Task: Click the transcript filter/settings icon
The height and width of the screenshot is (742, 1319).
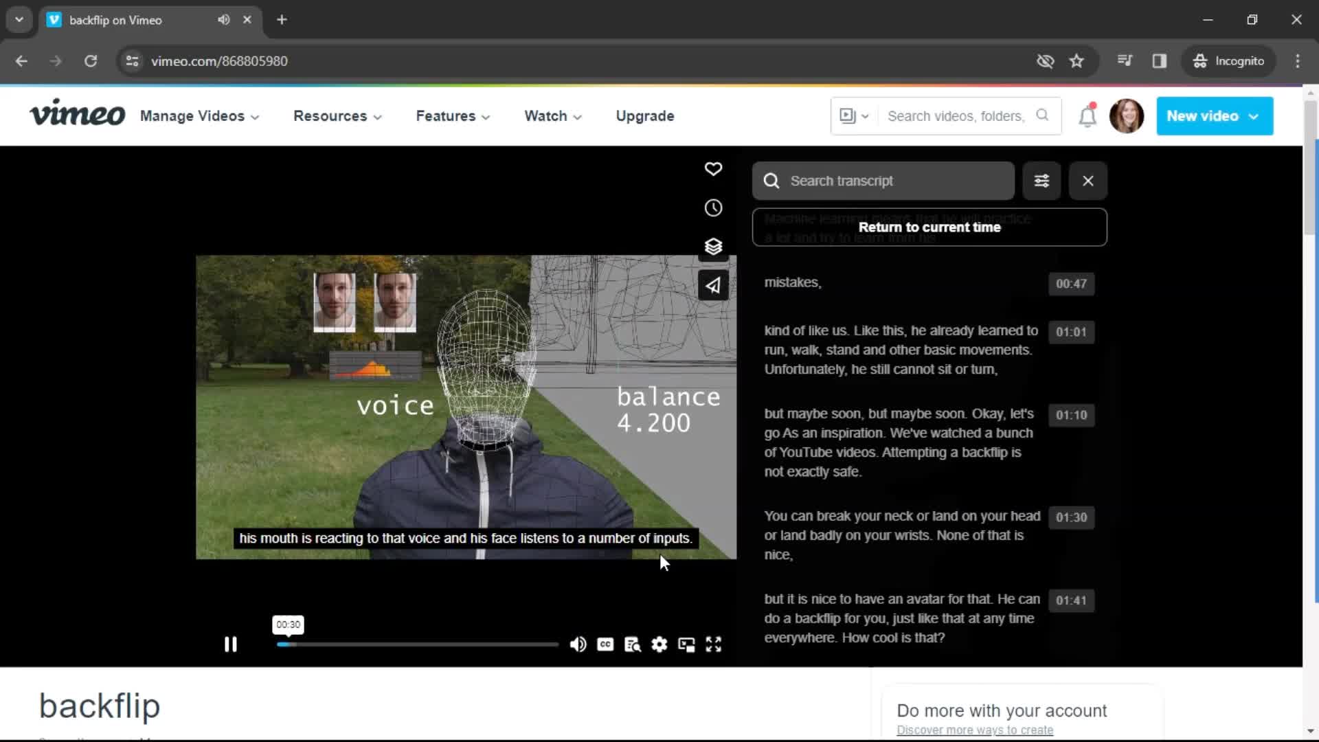Action: (1043, 180)
